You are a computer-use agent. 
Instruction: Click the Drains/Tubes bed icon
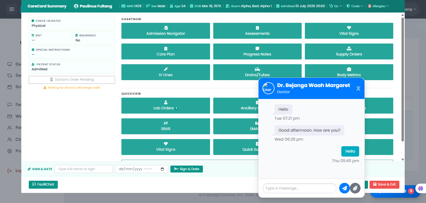pos(257,69)
